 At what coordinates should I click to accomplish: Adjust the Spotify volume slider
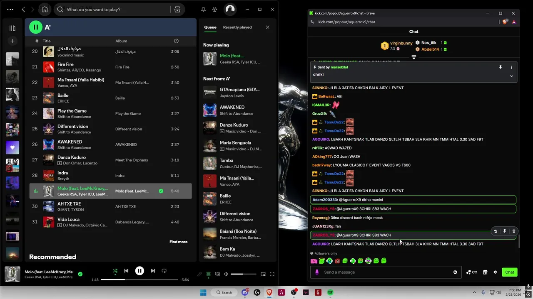243,274
